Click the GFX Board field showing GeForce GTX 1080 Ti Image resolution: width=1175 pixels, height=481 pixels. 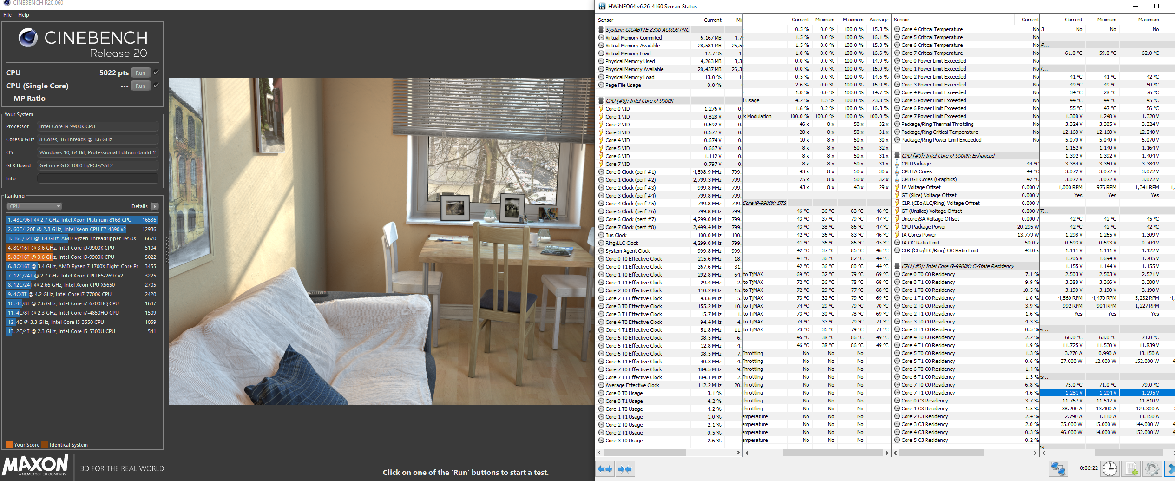tap(98, 165)
